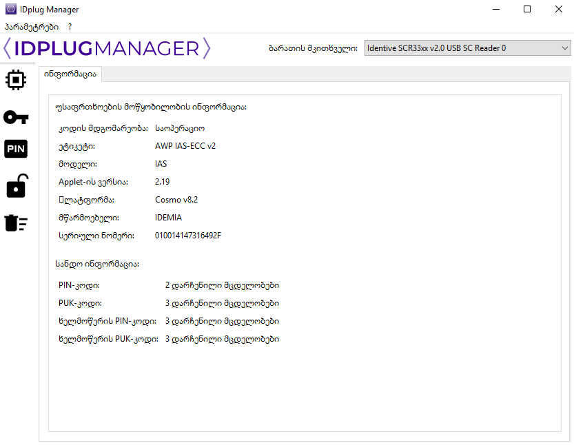Click the PIN-კოდი remaining attempts text
574x445 pixels.
click(221, 285)
